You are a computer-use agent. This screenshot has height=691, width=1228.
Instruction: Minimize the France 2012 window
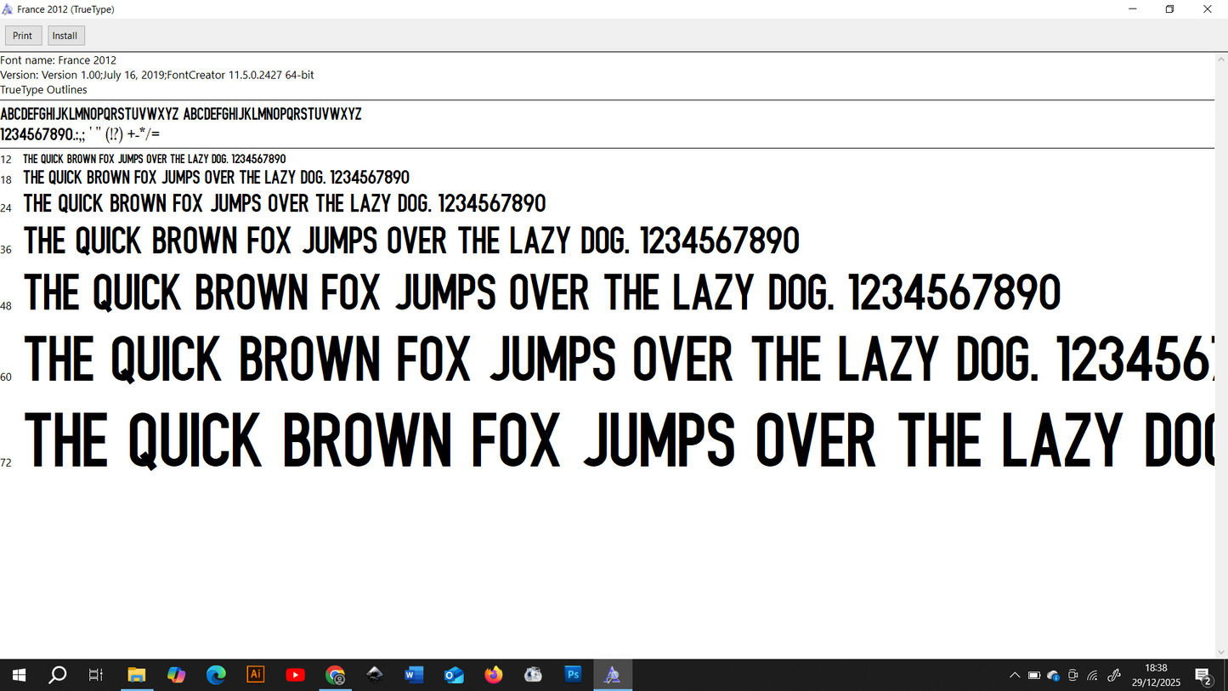pos(1132,9)
